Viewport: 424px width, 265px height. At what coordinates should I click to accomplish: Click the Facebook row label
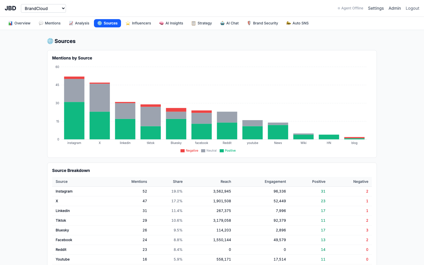[64, 240]
